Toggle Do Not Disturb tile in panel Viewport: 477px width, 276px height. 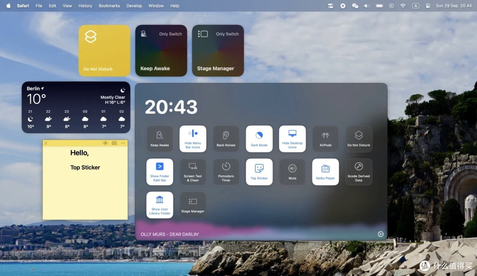point(358,139)
